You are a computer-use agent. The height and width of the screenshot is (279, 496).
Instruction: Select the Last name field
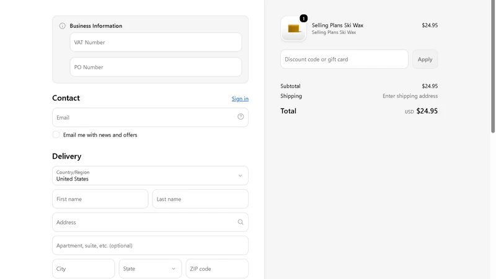tap(200, 199)
